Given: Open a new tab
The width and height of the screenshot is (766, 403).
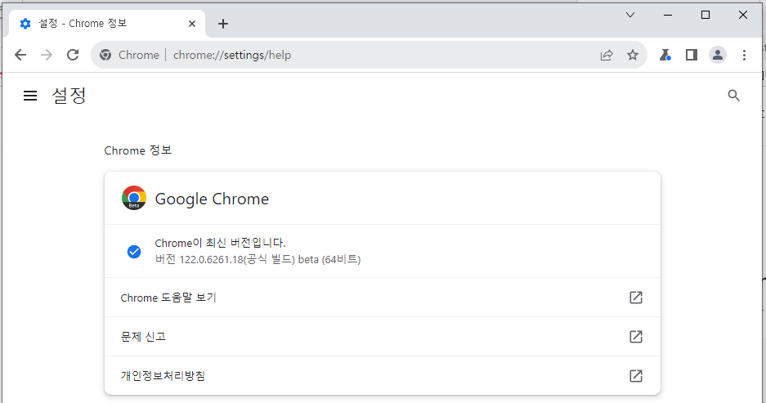Looking at the screenshot, I should (222, 24).
